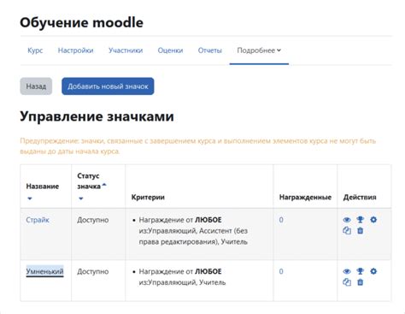Click Доступно status in Умненький row

point(93,271)
